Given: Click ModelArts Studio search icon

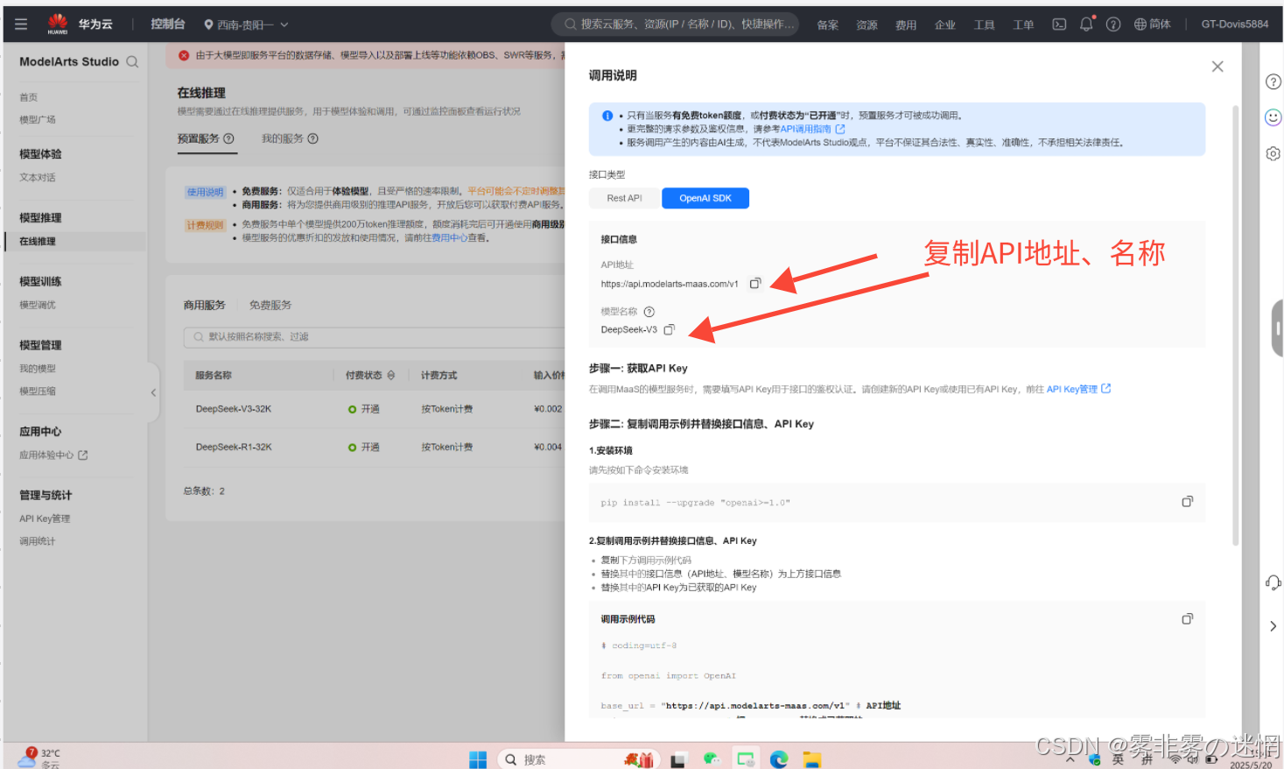Looking at the screenshot, I should pos(132,61).
